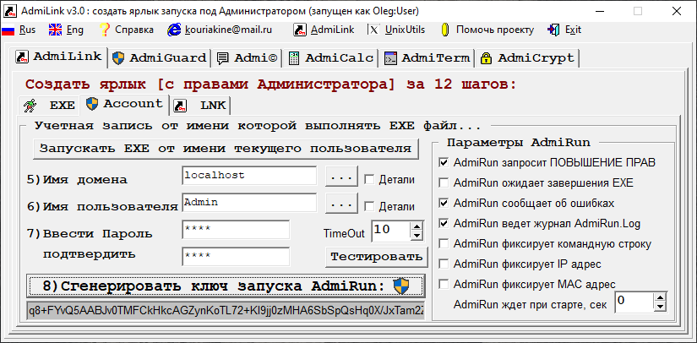The height and width of the screenshot is (343, 697).
Task: Select the EXE sub-tab
Action: coord(49,106)
